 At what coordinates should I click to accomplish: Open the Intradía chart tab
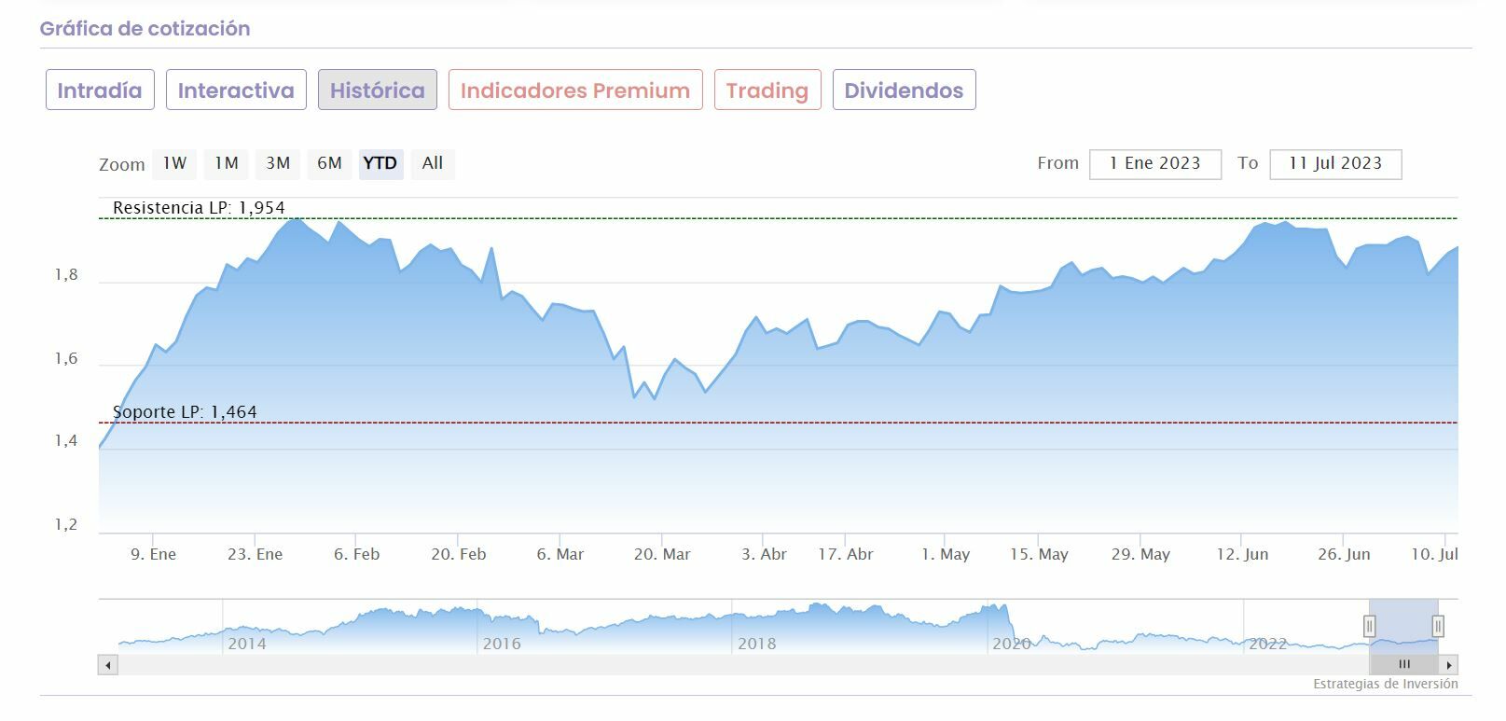[x=100, y=90]
